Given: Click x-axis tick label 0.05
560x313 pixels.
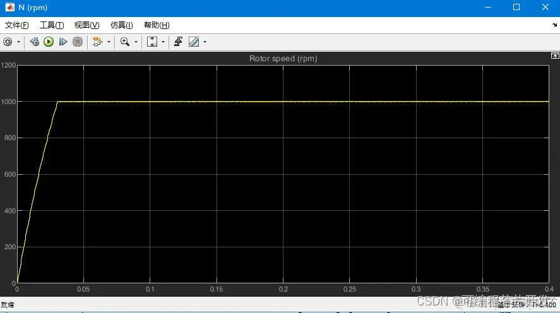Looking at the screenshot, I should tap(83, 289).
